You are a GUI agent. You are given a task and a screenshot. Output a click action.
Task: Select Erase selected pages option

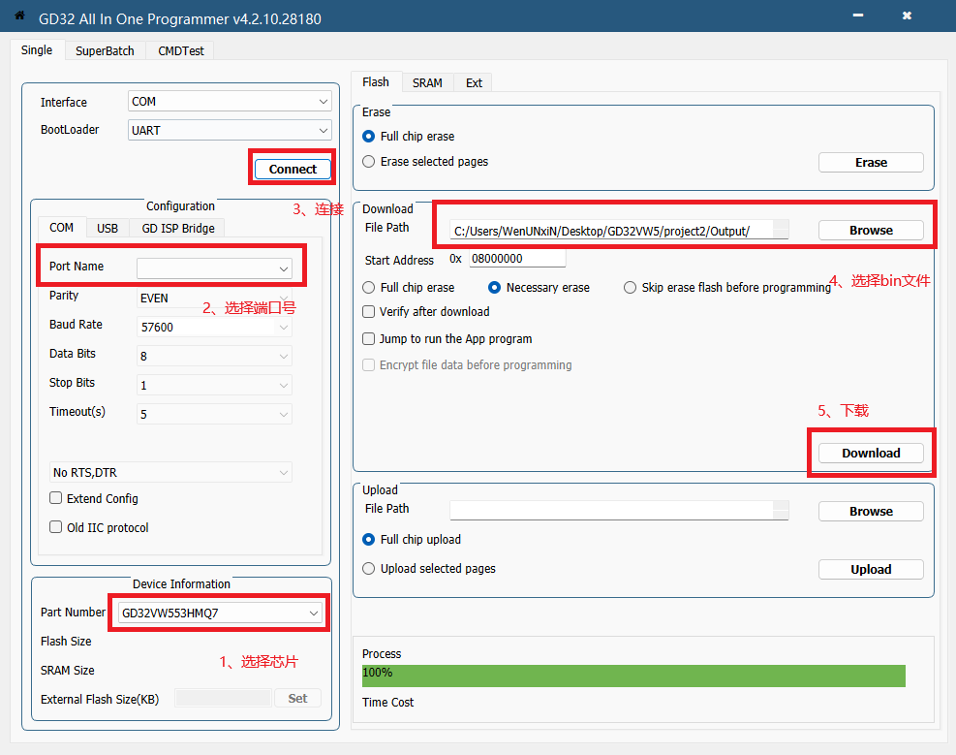425,162
